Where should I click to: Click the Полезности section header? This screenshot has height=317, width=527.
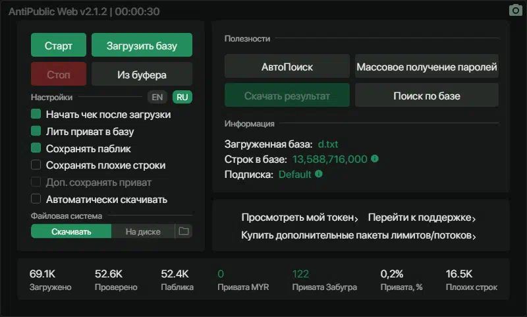(247, 39)
